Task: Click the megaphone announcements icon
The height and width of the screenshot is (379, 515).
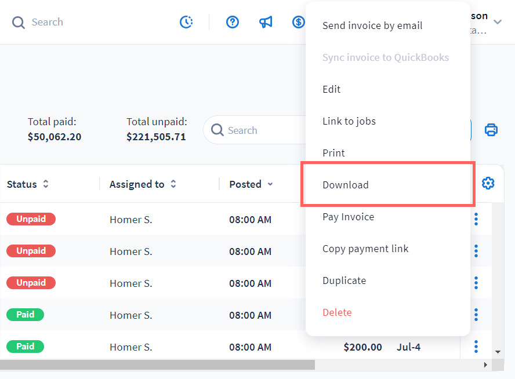Action: (266, 22)
